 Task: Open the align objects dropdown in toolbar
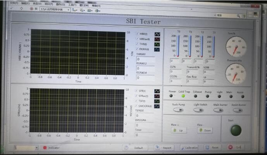click(75, 10)
